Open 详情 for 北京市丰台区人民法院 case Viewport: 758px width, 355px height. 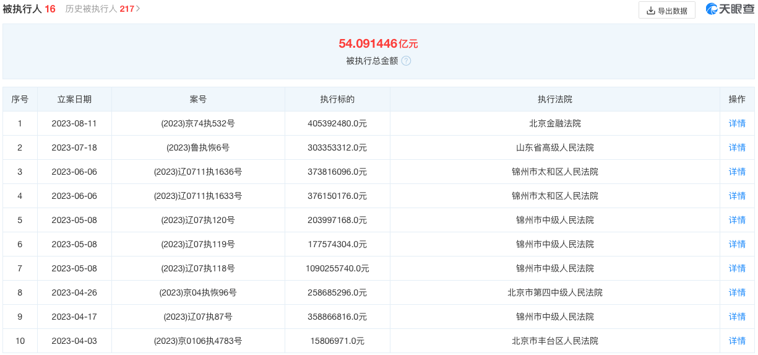point(737,341)
